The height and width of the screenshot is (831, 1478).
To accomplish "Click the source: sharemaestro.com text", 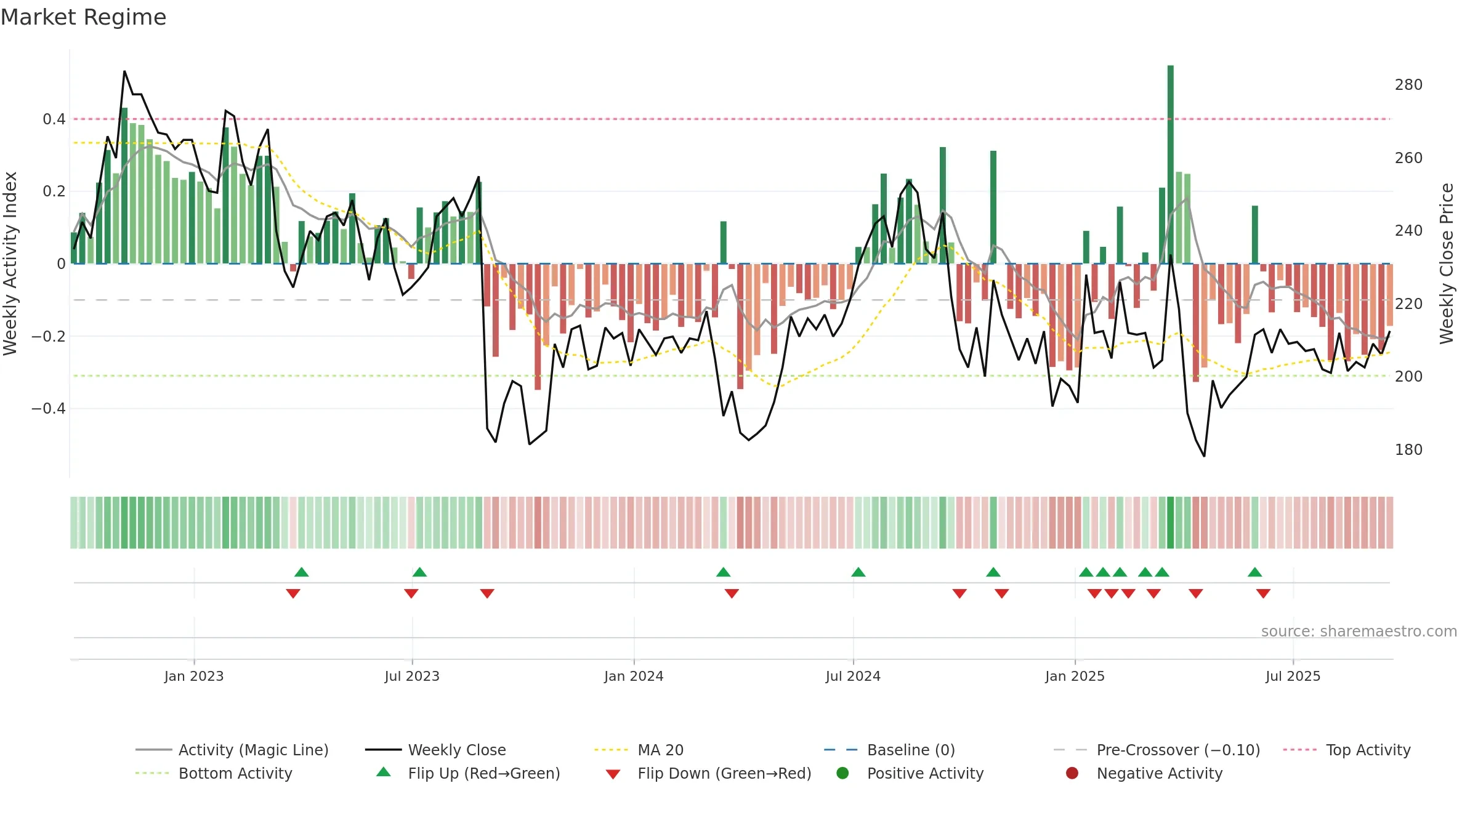I will click(1359, 631).
